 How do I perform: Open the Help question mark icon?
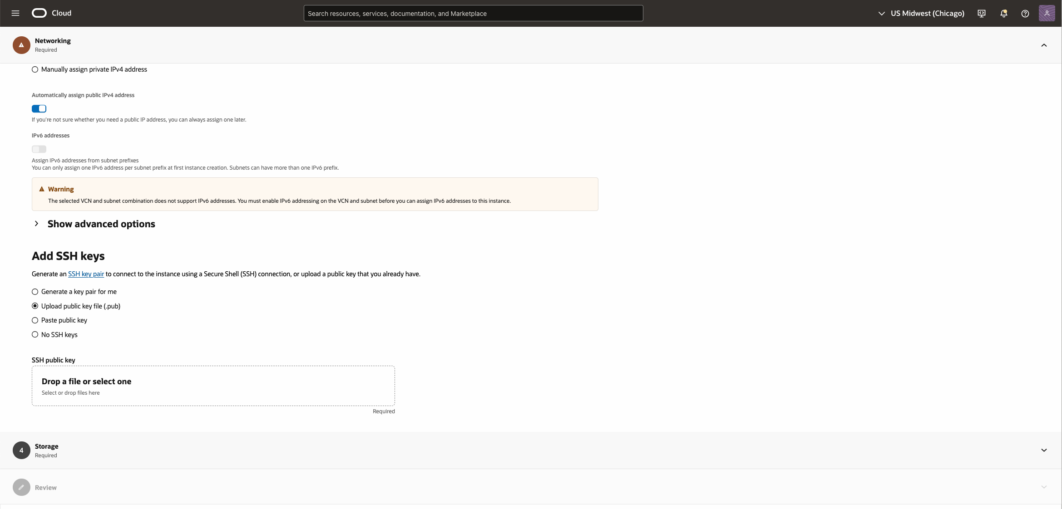coord(1025,13)
